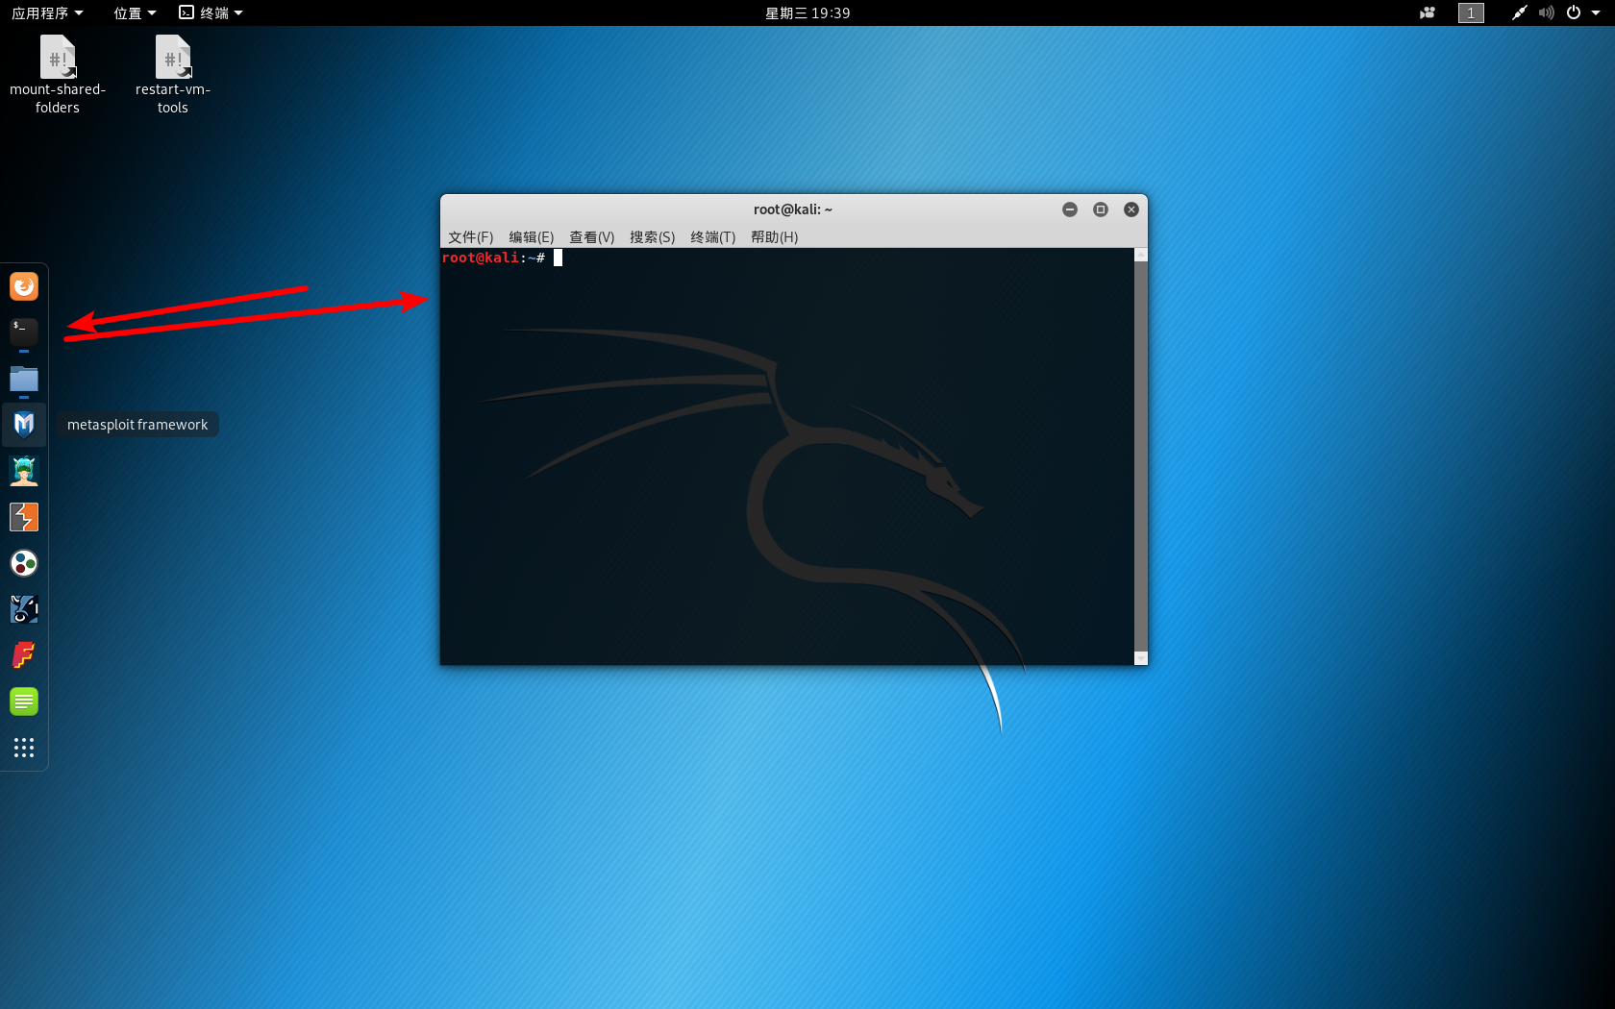Launch Armitage using the cyborg-head dock icon
Image resolution: width=1615 pixels, height=1009 pixels.
click(23, 470)
